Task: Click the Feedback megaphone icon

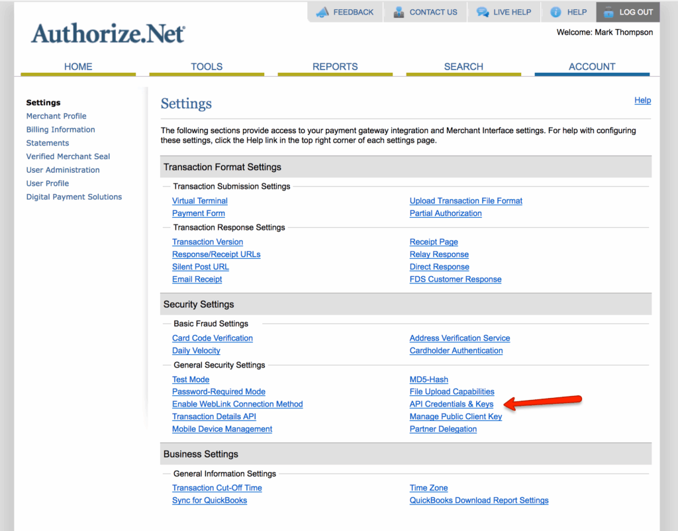Action: point(322,12)
